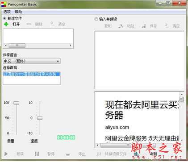The height and width of the screenshot is (162, 188).
Task: Click the ad panel horizontal scrollbar left arrow
Action: (x=97, y=145)
